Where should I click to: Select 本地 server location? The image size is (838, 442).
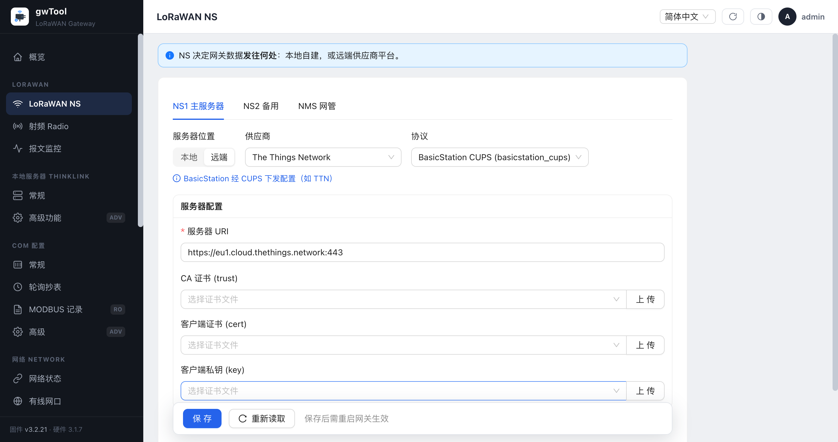pos(189,157)
